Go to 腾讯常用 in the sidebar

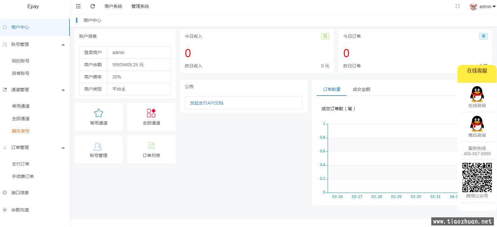[21, 131]
